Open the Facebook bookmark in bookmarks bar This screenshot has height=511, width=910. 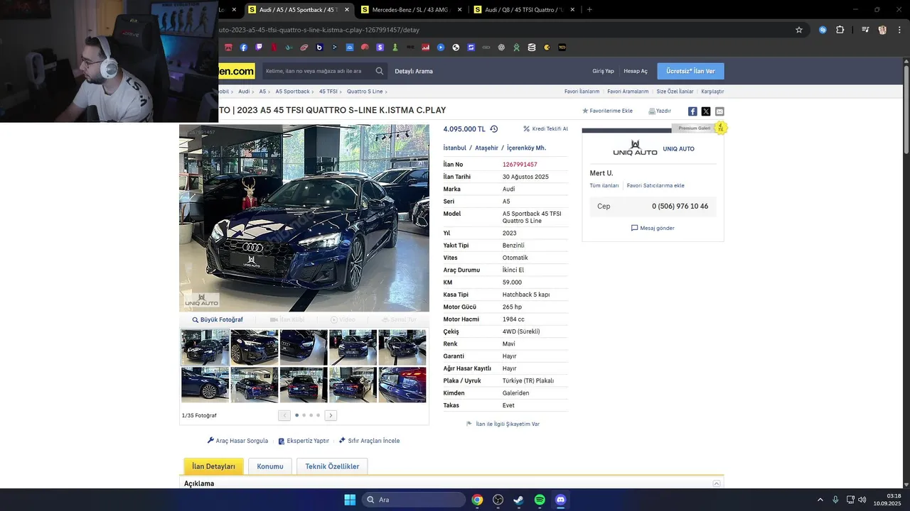243,48
